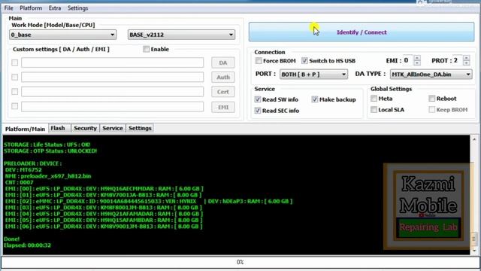The height and width of the screenshot is (271, 481).
Task: Open the Extra menu
Action: [x=55, y=8]
